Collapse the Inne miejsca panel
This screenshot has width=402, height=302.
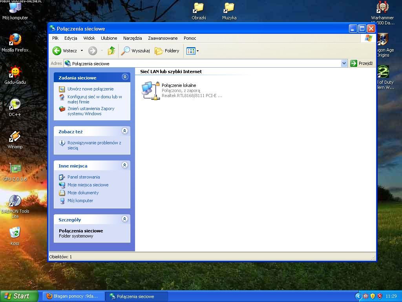pos(125,165)
